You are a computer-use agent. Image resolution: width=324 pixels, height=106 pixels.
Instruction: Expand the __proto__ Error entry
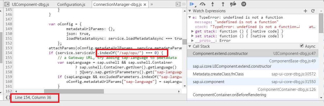(x=193, y=41)
